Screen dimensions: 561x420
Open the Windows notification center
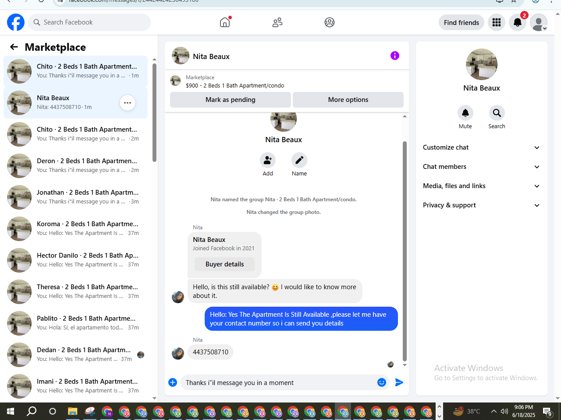coord(548,411)
